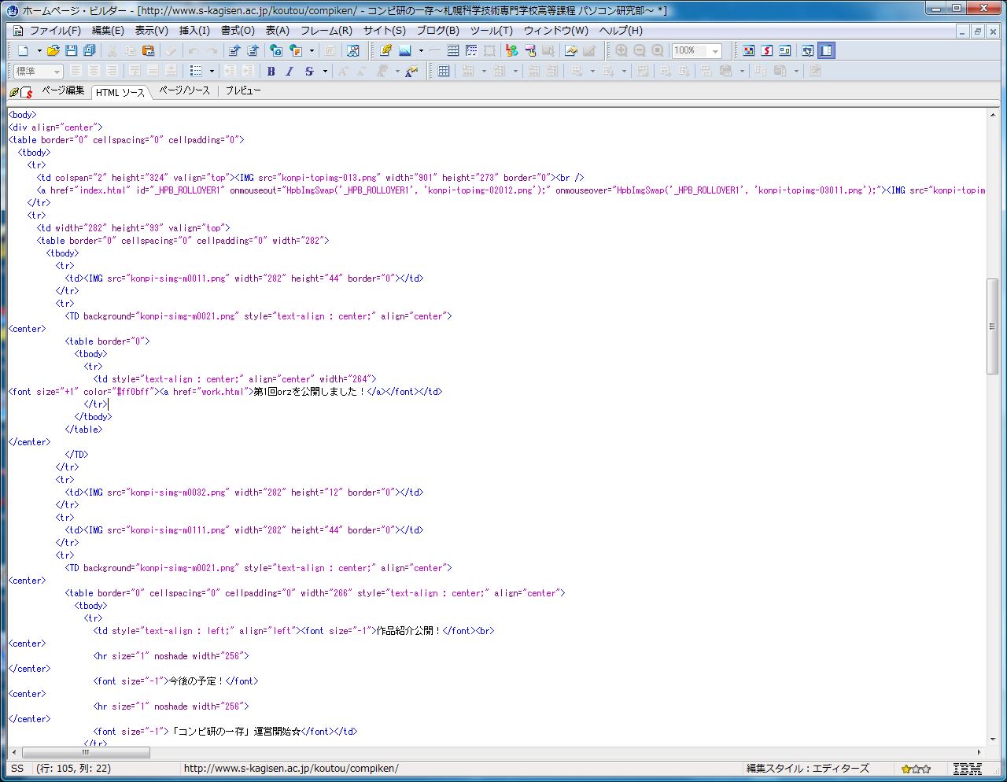Viewport: 1007px width, 782px height.
Task: Click the table icon in the second toolbar
Action: tap(444, 71)
